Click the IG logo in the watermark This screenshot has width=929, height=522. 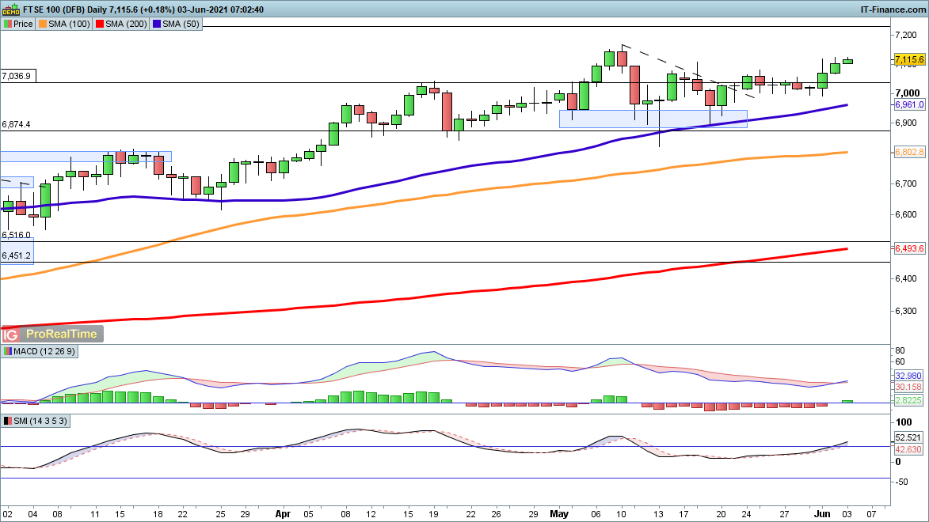click(17, 334)
